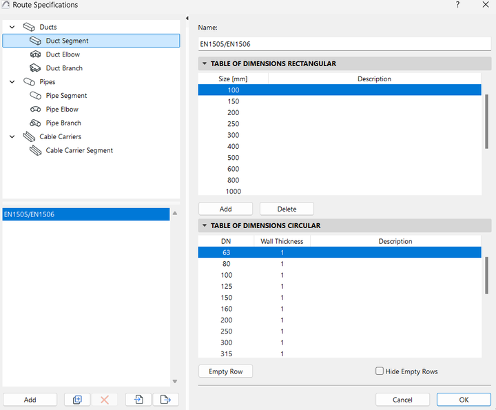
Task: Select Pipe Branch in the tree
Action: (63, 123)
